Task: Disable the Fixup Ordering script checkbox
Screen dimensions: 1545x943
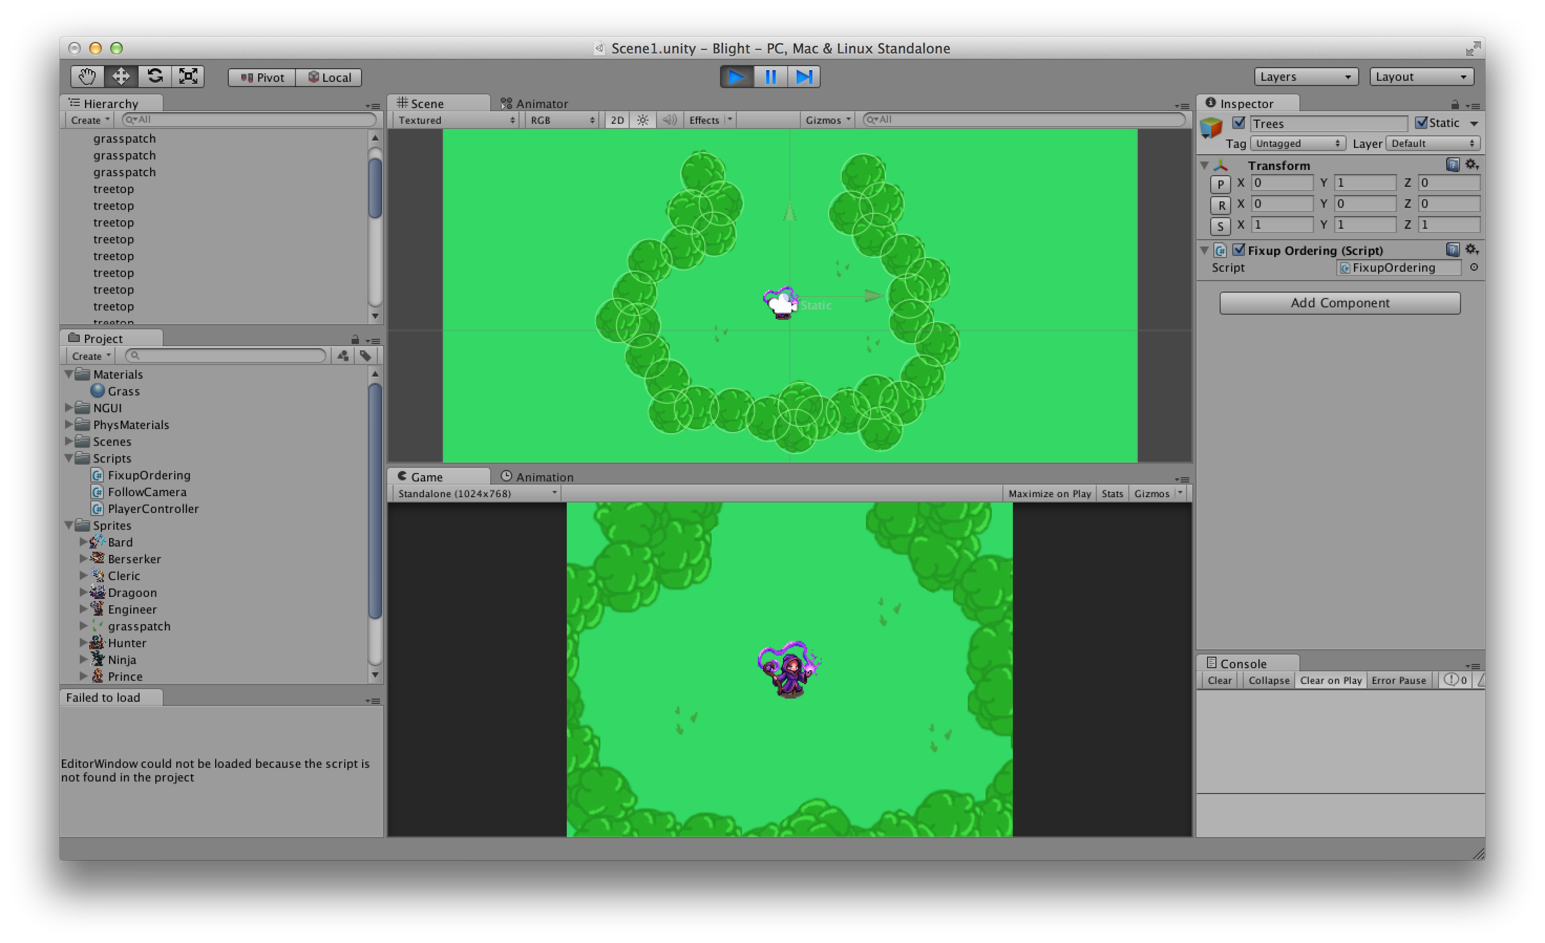Action: (x=1239, y=250)
